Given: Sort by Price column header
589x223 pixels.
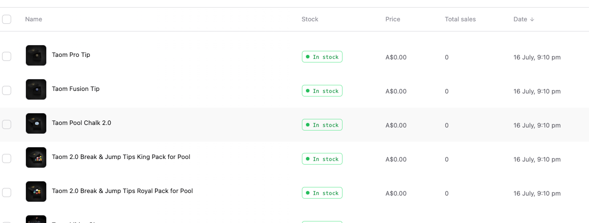Looking at the screenshot, I should tap(393, 19).
